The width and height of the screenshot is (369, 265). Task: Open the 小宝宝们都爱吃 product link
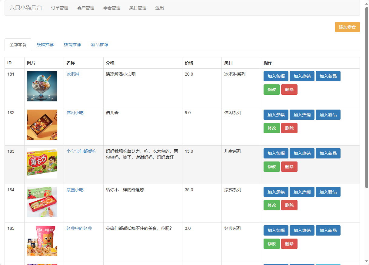(81, 151)
